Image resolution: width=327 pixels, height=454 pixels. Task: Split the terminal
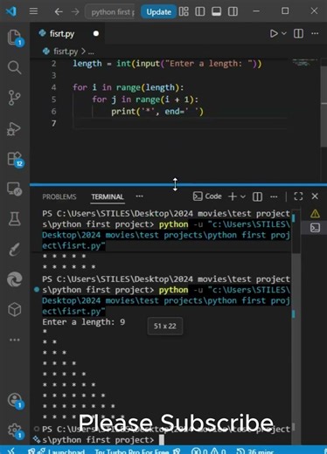[257, 196]
